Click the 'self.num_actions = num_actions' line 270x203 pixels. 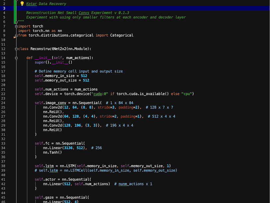click(66, 89)
